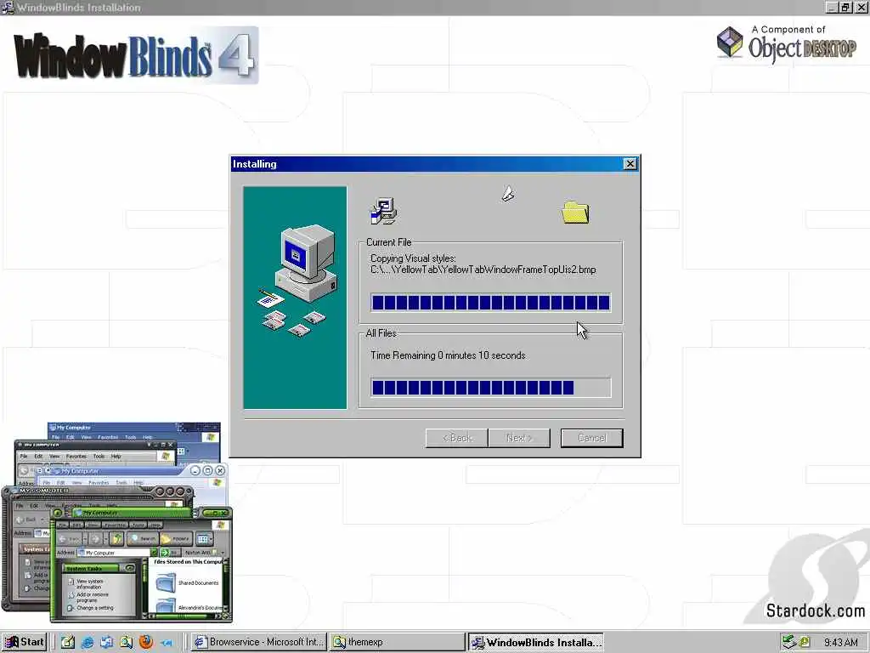Click the YellowTabWindowFrameTopUis2.bmp file path text

click(483, 270)
